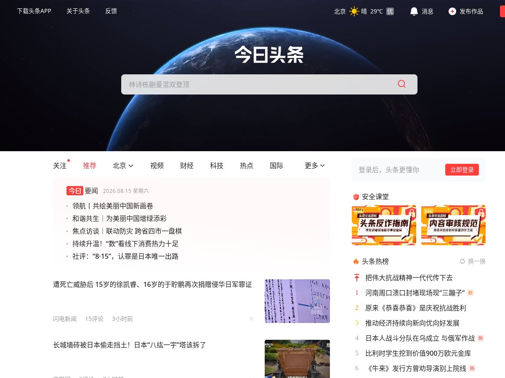505x378 pixels.
Task: Open hot item 推动经济持续向新向优向好发展
Action: pyautogui.click(x=412, y=323)
